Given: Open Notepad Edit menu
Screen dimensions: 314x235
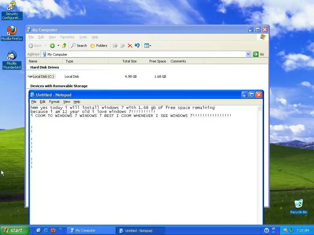Looking at the screenshot, I should (x=43, y=102).
